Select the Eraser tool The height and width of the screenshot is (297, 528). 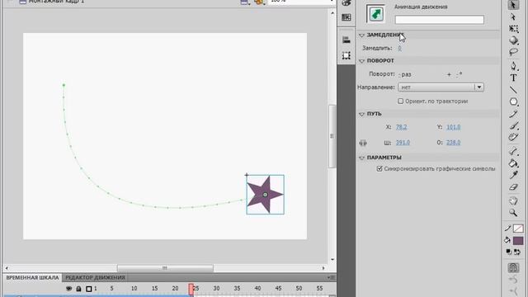pyautogui.click(x=513, y=187)
